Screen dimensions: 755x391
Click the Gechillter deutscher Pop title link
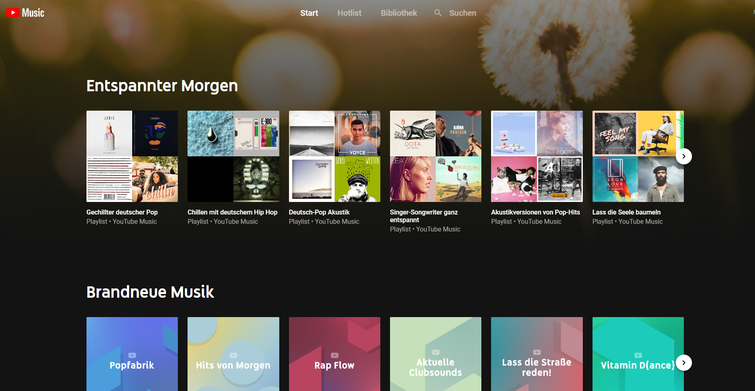click(x=122, y=212)
